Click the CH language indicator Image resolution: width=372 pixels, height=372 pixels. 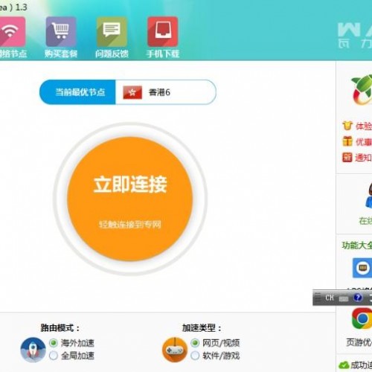pos(330,298)
